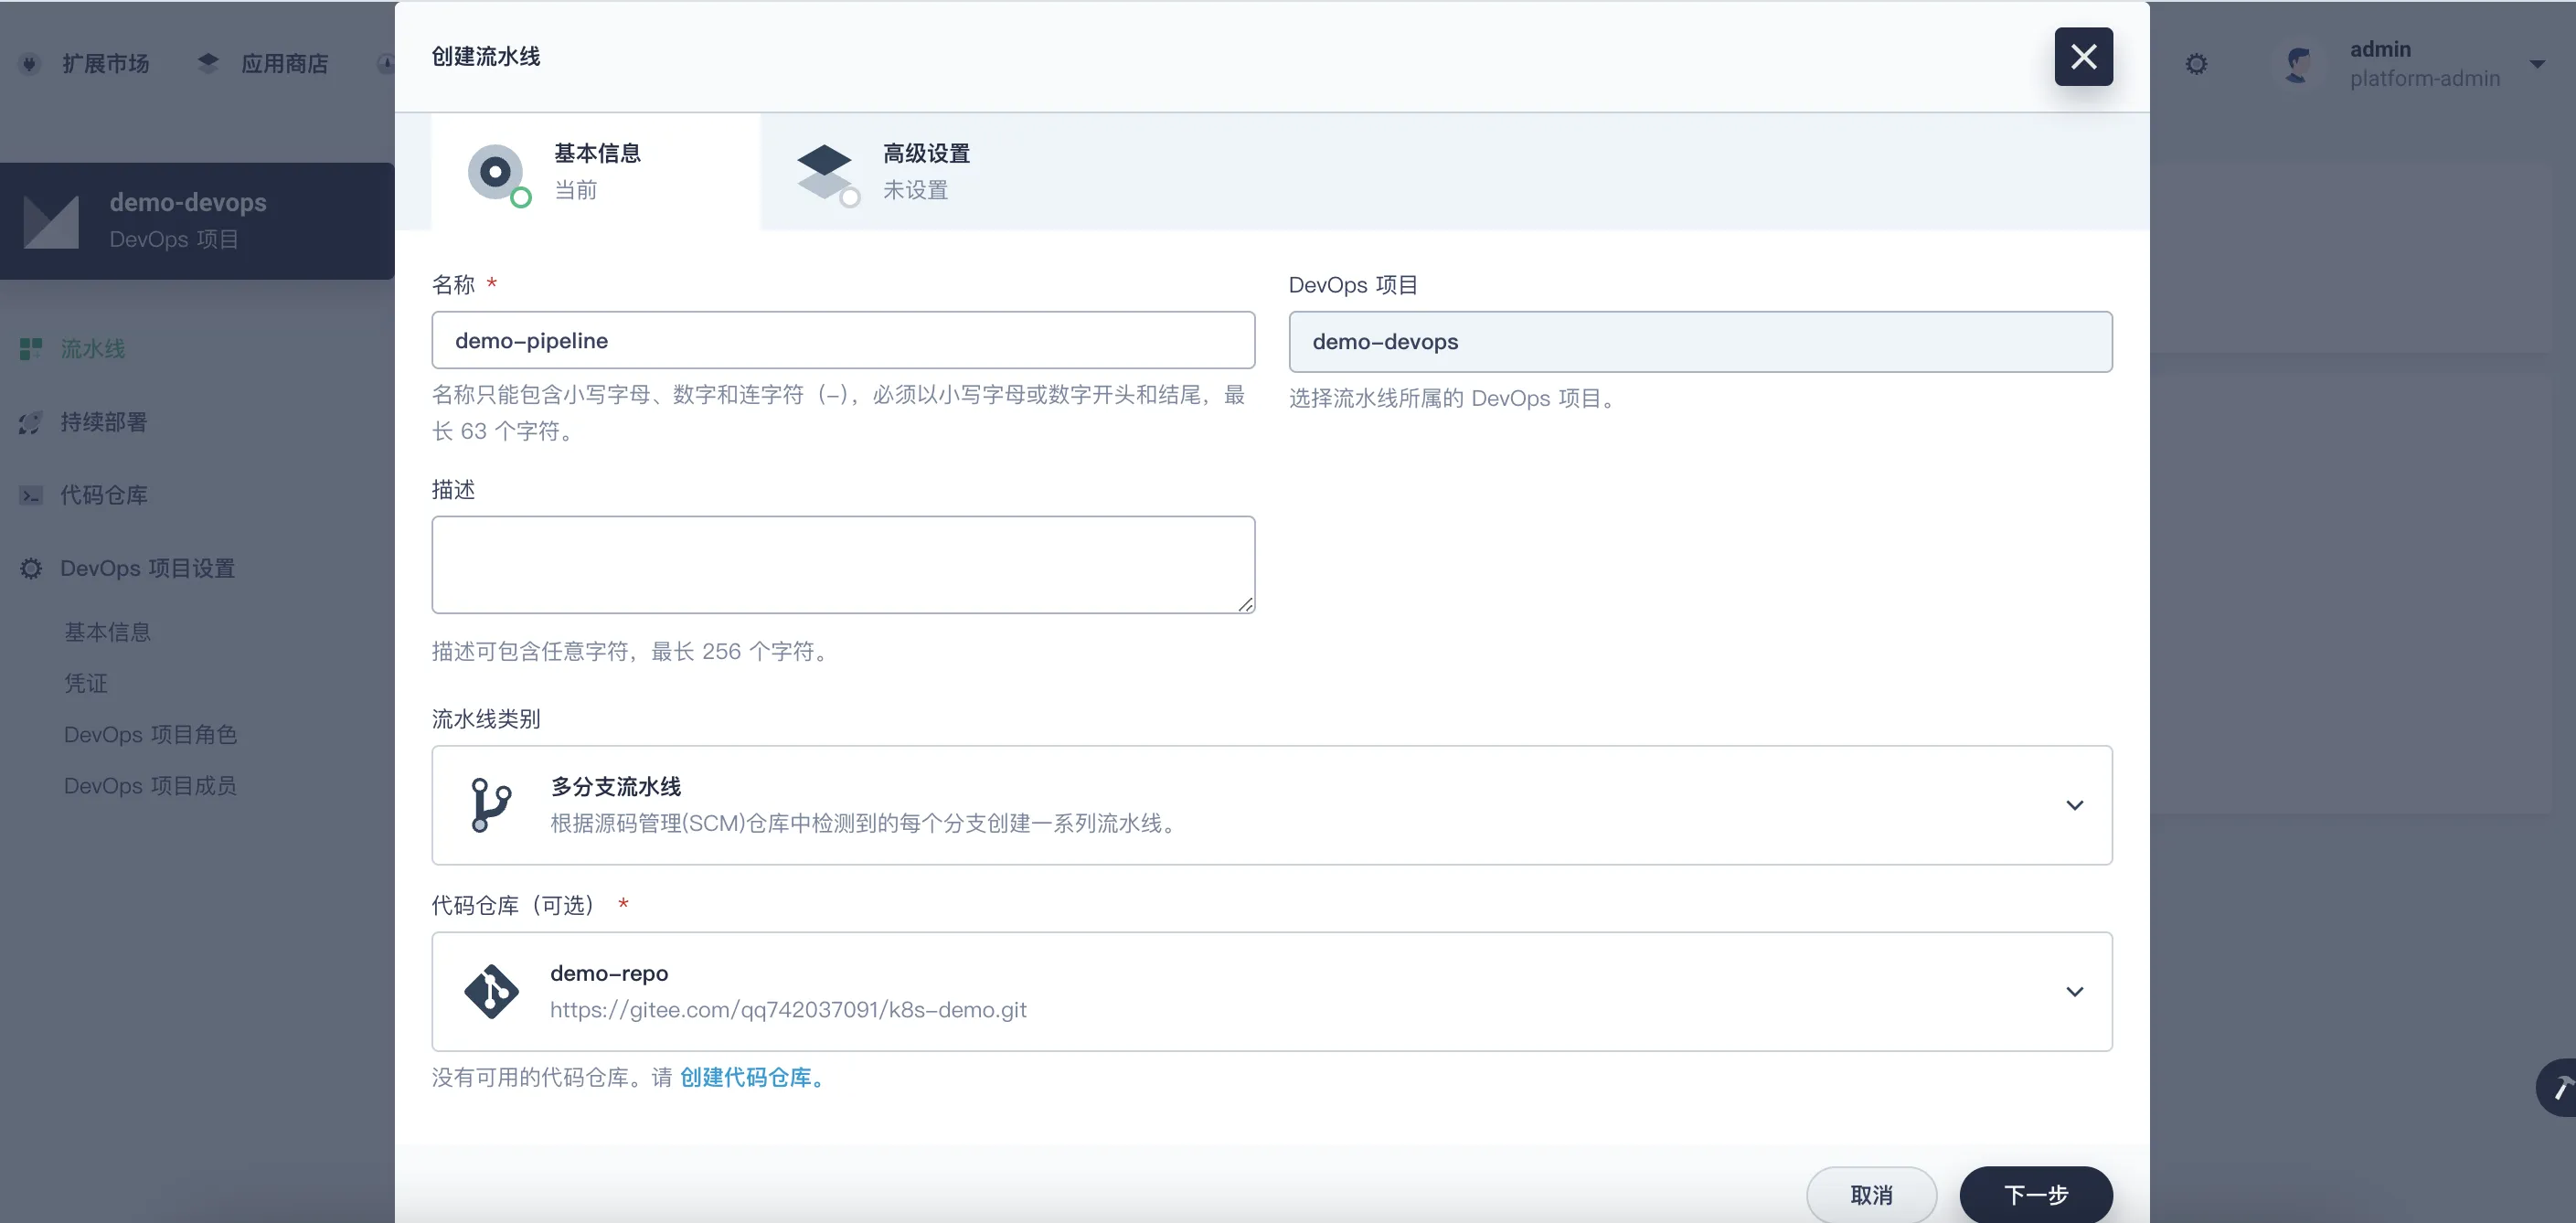This screenshot has height=1223, width=2576.
Task: Click the 代码仓库 terminal icon
Action: point(31,495)
